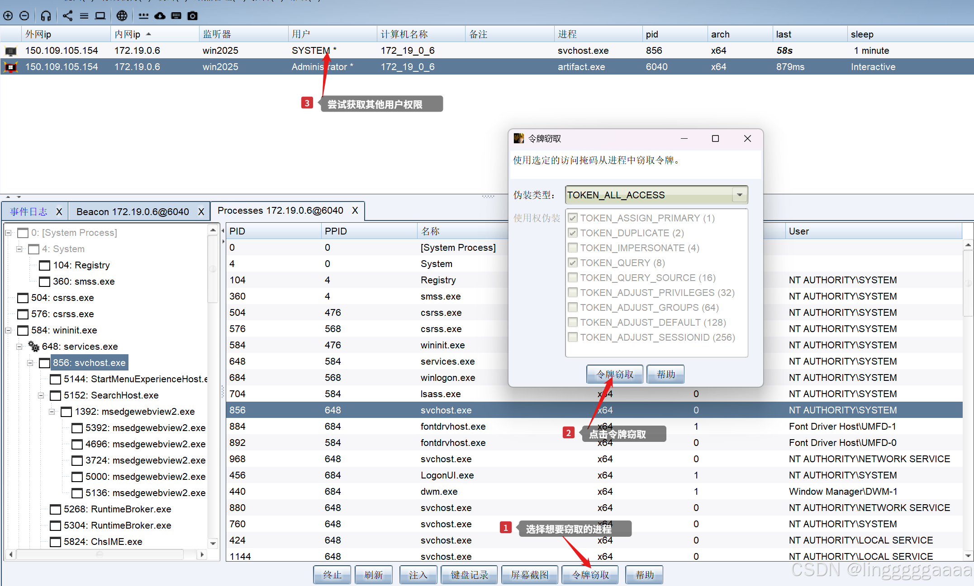Toggle TOKEN_ADJUST_PRIVILEGES (32) checkbox
974x586 pixels.
pyautogui.click(x=573, y=292)
